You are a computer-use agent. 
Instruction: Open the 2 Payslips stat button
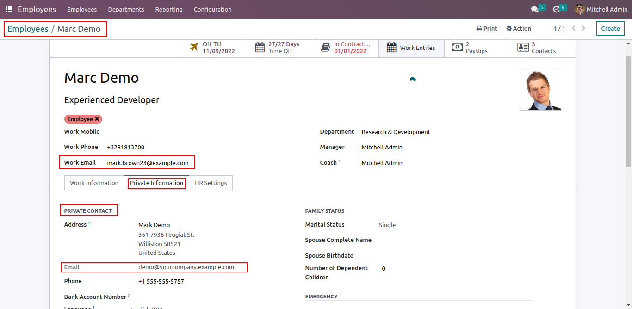[x=477, y=48]
